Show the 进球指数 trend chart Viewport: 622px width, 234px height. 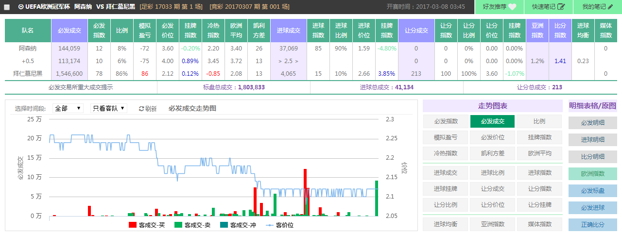[539, 172]
